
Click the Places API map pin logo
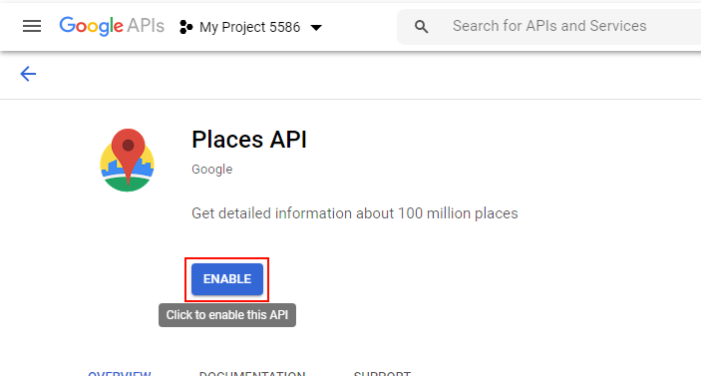[x=128, y=160]
